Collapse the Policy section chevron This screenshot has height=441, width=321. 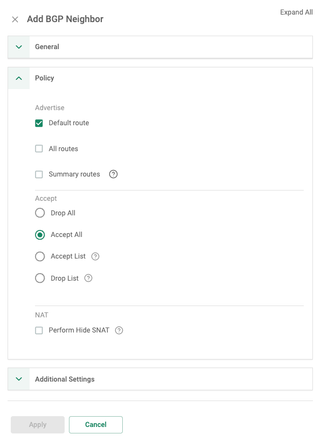(x=19, y=78)
